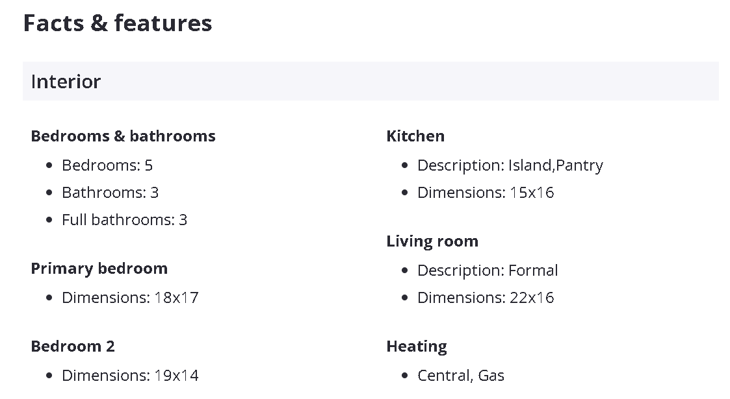Click the bullet beside Central, Gas
The image size is (730, 399).
[405, 376]
